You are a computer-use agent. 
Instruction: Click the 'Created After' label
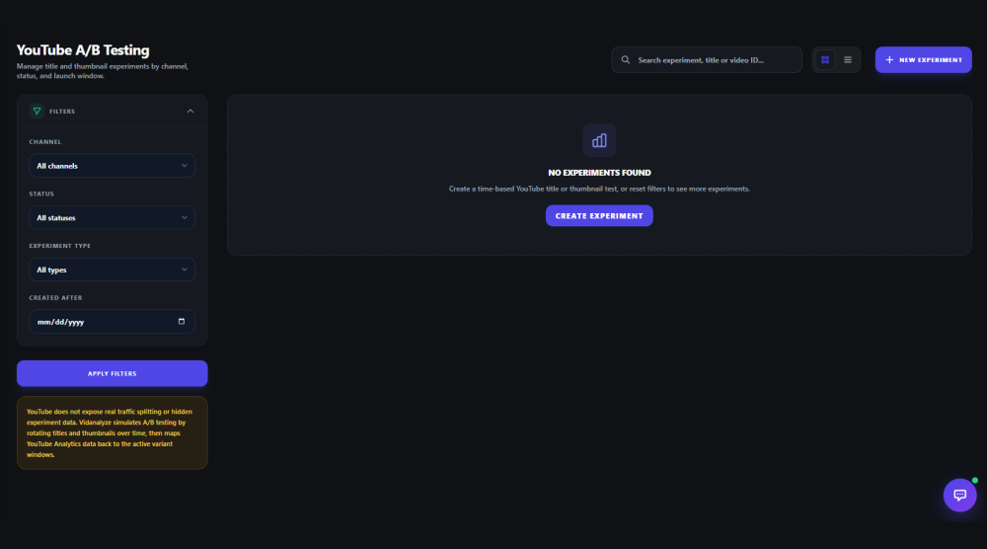(55, 298)
